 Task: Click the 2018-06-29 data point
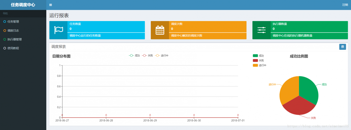150,117
